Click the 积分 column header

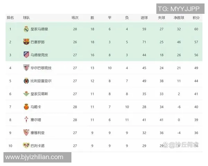[x=196, y=18]
